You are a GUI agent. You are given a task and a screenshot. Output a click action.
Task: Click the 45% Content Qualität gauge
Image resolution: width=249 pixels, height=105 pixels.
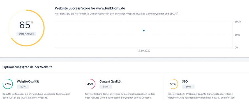(90, 84)
